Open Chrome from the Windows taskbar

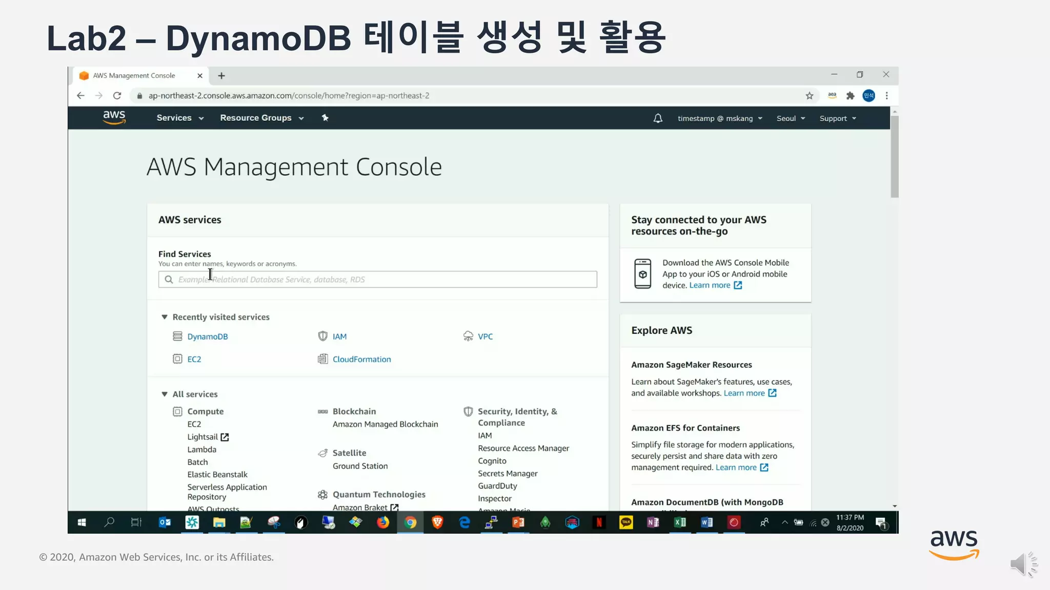410,522
